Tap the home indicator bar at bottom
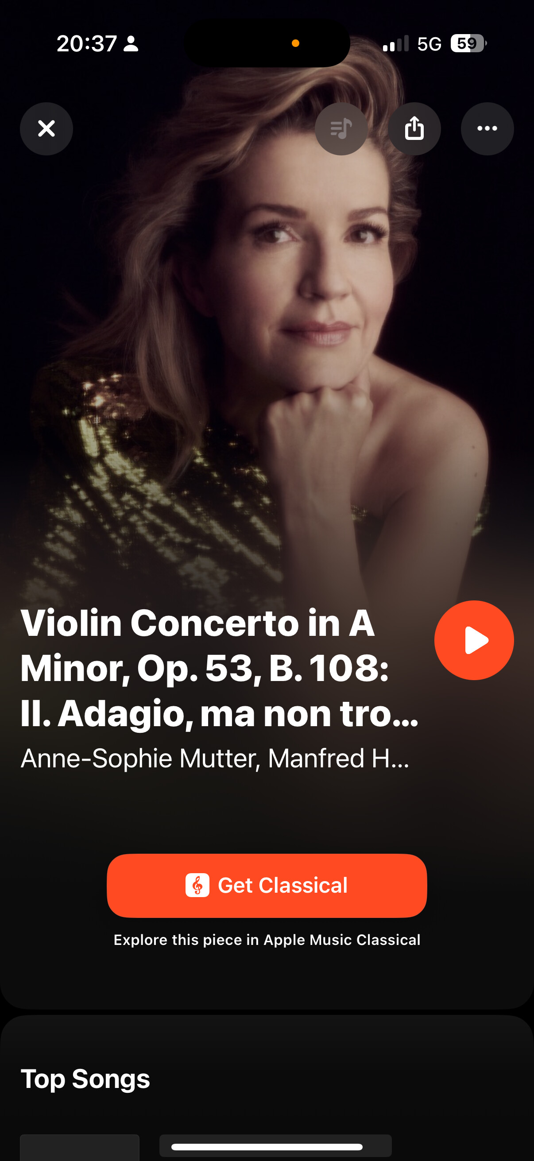This screenshot has width=534, height=1161. click(x=267, y=1147)
